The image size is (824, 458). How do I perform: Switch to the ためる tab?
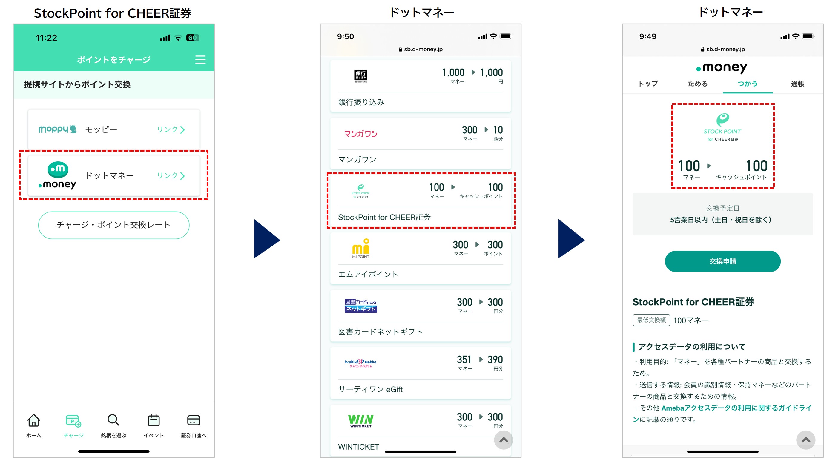tap(698, 84)
